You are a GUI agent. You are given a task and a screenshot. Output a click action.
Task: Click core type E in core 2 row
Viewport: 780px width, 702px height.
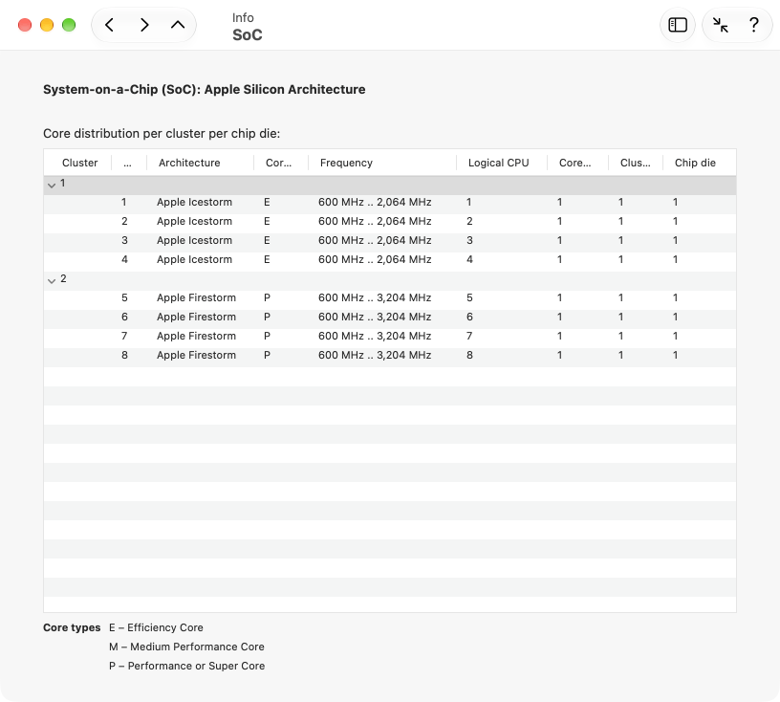[267, 221]
